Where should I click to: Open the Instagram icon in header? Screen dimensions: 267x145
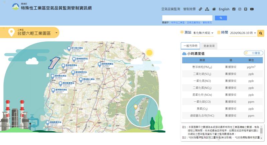[x=240, y=9]
